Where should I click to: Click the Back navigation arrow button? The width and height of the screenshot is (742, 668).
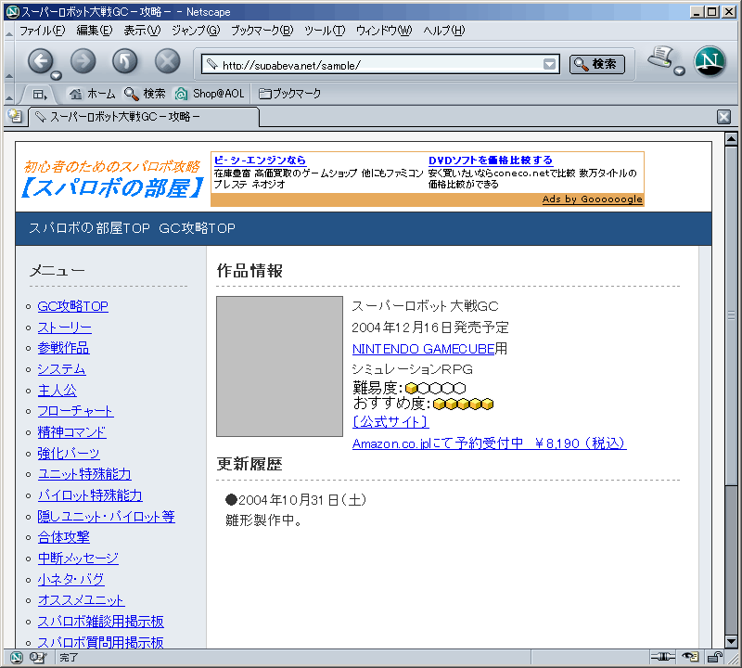(40, 61)
